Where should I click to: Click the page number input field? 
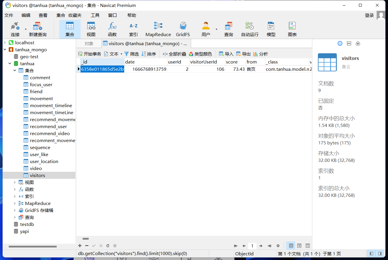tap(252, 246)
